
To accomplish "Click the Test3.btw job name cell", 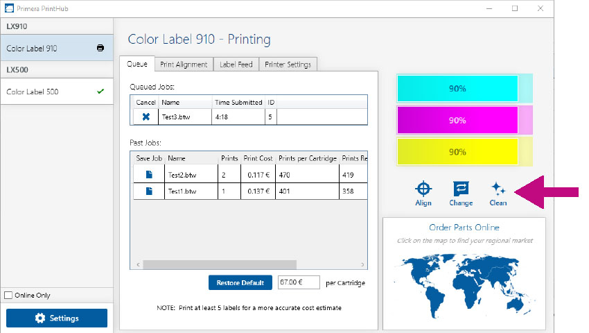I will click(185, 117).
